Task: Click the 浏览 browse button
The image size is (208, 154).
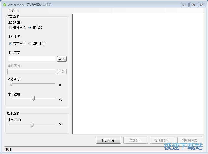Action: [x=62, y=72]
